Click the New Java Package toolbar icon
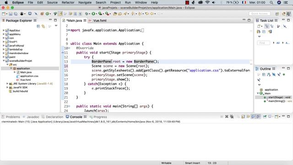Viewport: 293px width, 165px height. pyautogui.click(x=42, y=14)
